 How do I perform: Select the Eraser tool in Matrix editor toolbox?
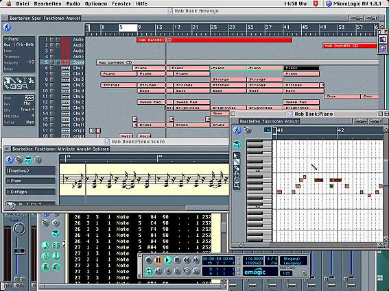237,168
